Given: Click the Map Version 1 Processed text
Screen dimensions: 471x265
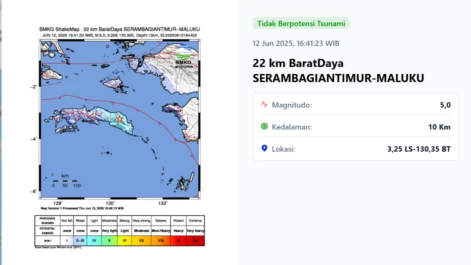Looking at the screenshot, I should [x=82, y=208].
